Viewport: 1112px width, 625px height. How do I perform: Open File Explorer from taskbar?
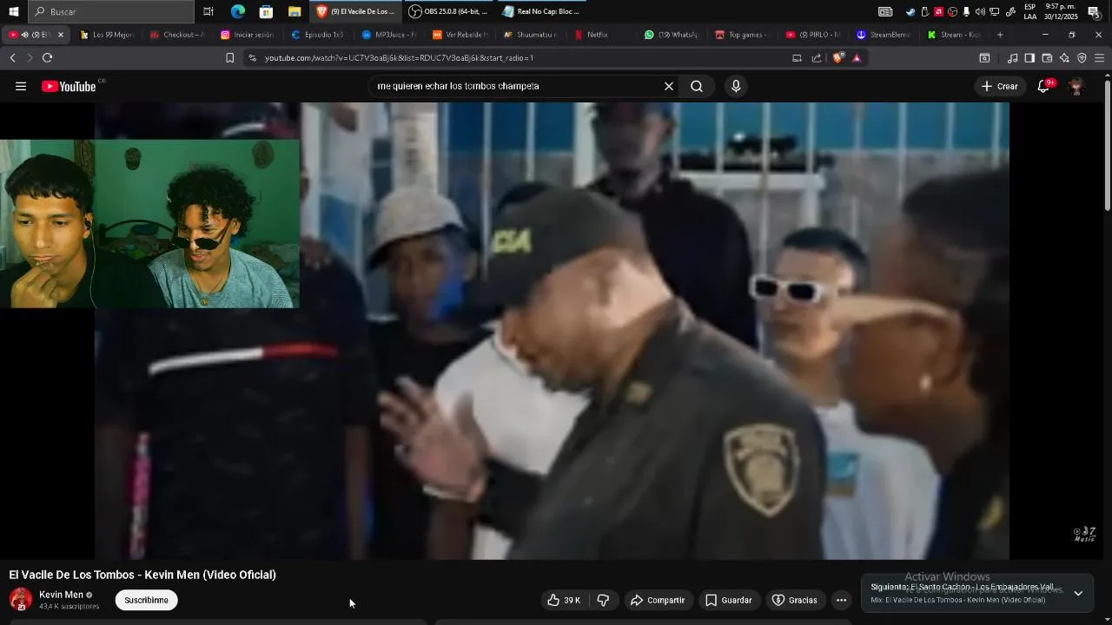click(x=295, y=11)
